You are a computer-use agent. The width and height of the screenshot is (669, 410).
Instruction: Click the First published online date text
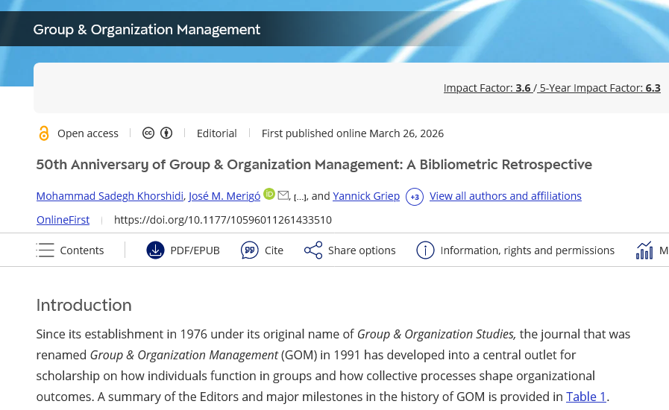pos(353,133)
